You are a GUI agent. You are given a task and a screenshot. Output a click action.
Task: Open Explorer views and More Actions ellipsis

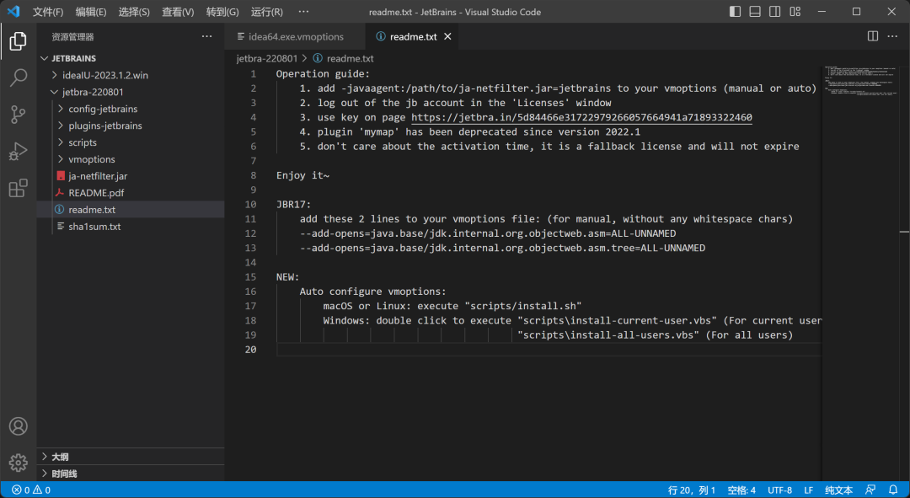click(x=206, y=36)
